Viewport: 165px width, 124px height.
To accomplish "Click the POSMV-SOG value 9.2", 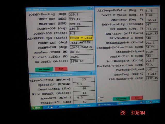I will (81, 33).
